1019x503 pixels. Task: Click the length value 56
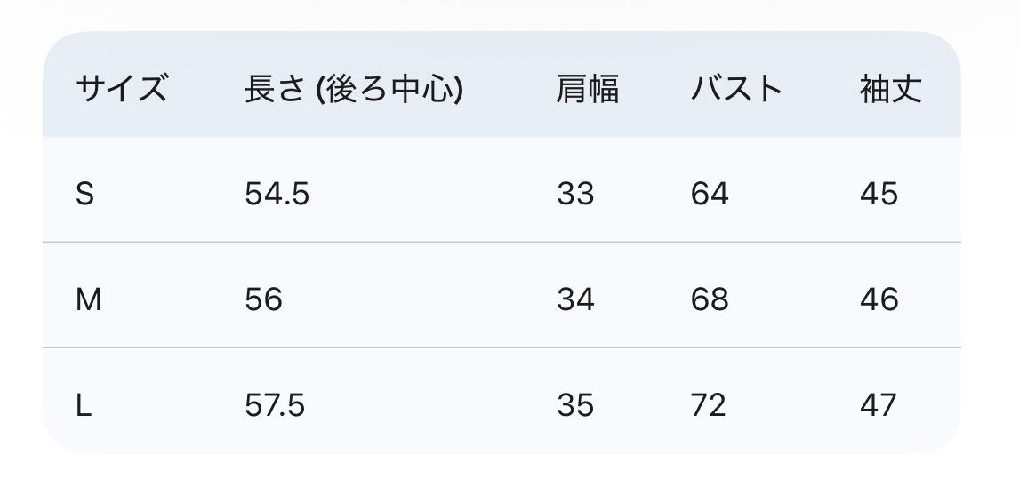click(263, 299)
